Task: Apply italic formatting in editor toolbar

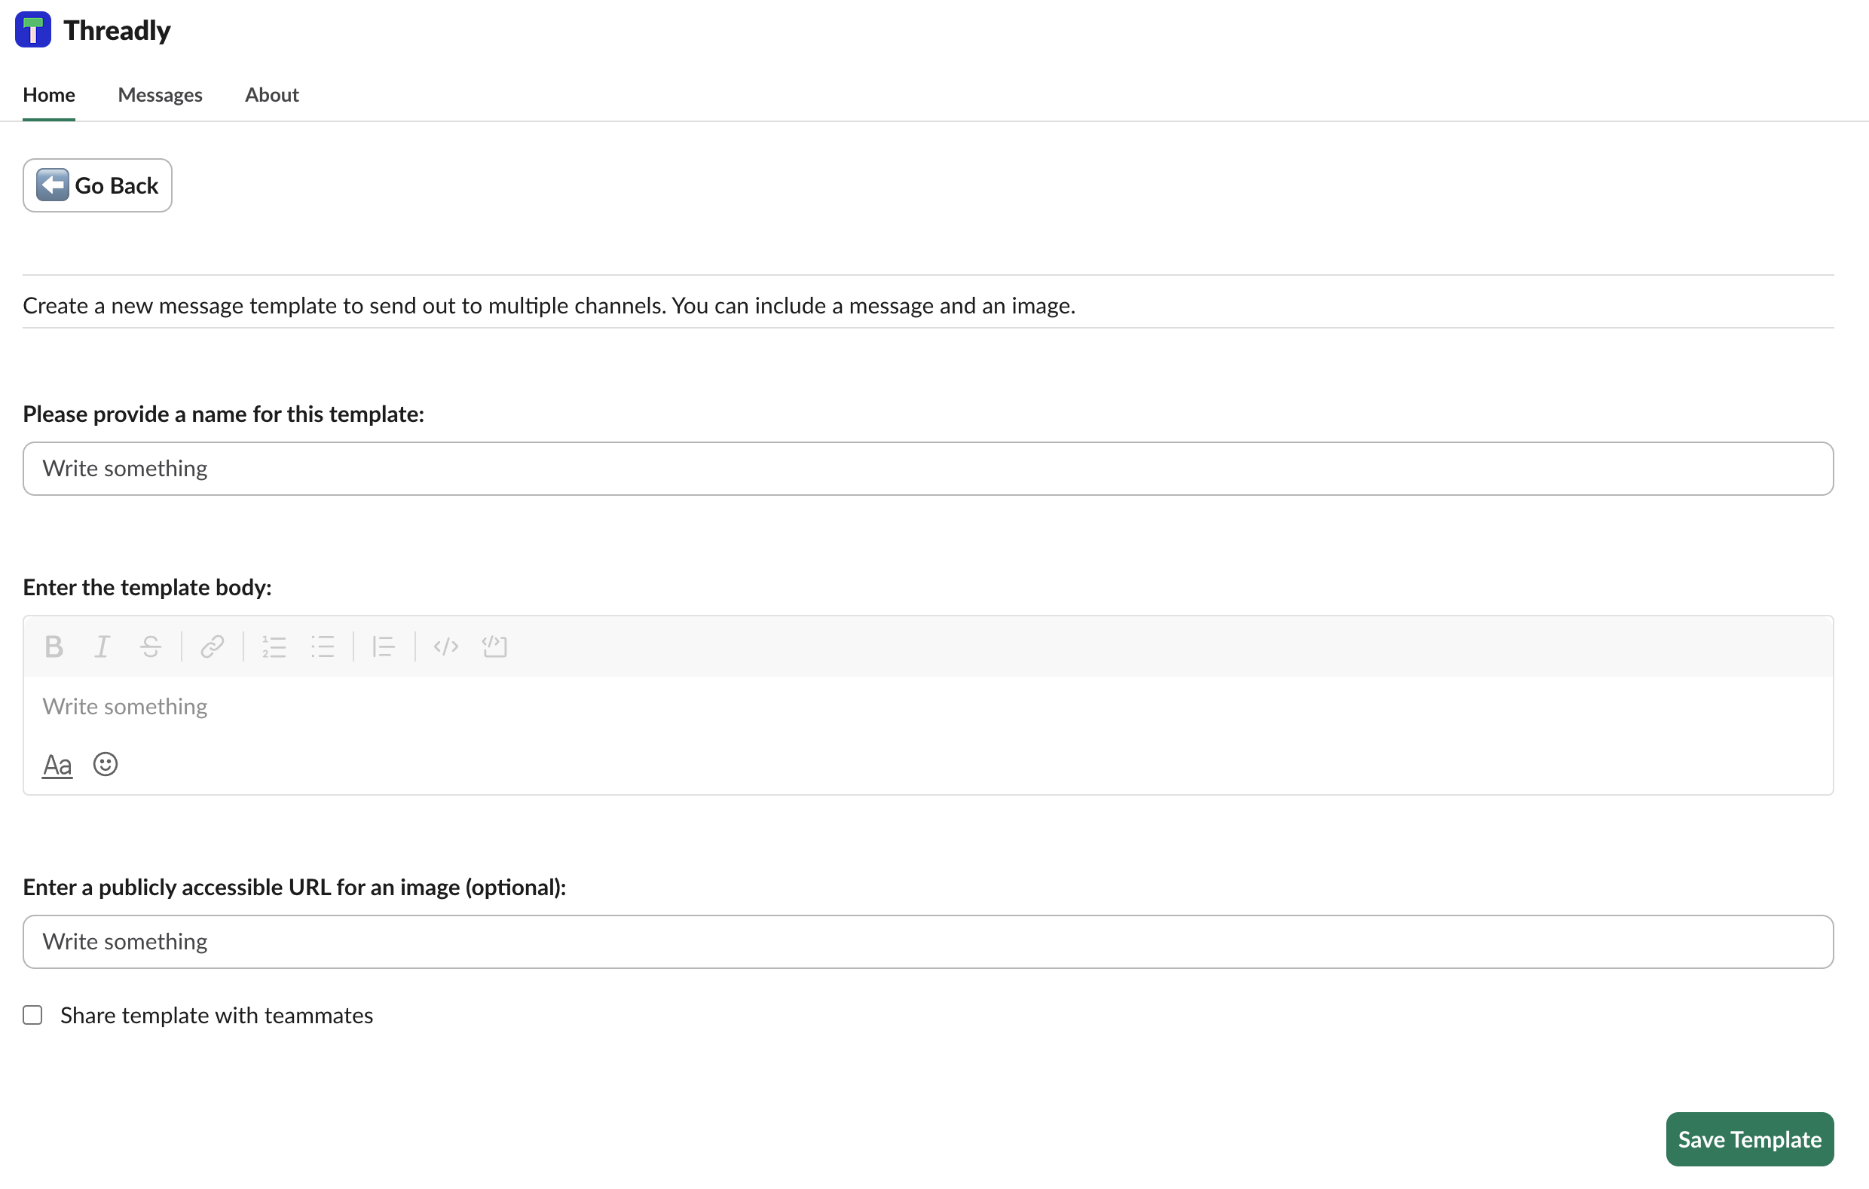Action: tap(102, 646)
